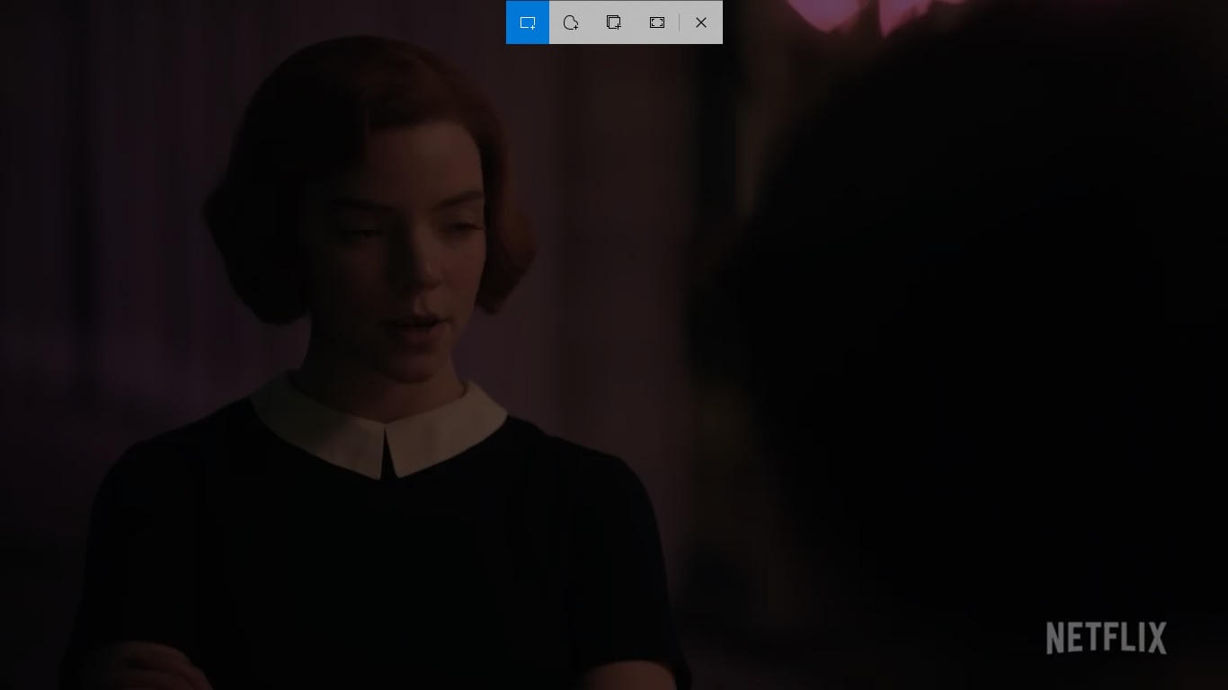Viewport: 1228px width, 690px height.
Task: Choose the Freeform Snip tool
Action: coord(571,22)
